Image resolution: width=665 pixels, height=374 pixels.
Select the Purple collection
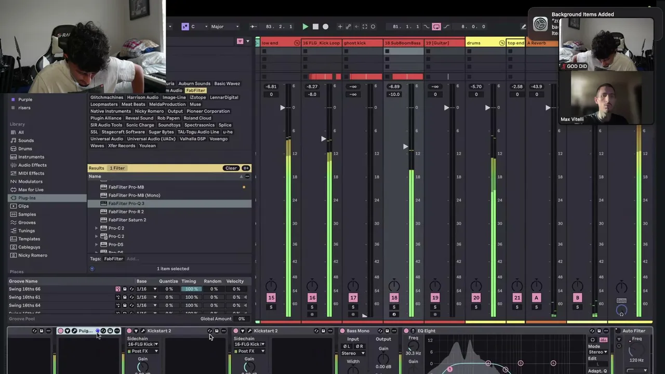click(x=25, y=100)
